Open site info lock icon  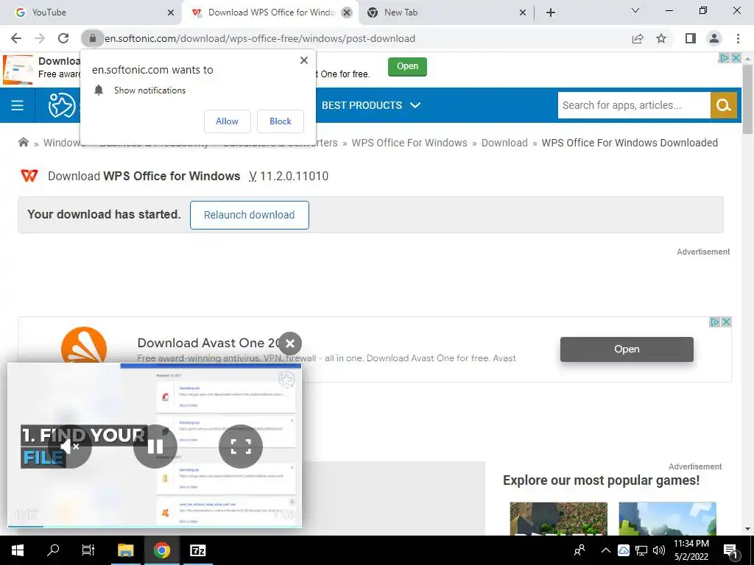pyautogui.click(x=92, y=38)
